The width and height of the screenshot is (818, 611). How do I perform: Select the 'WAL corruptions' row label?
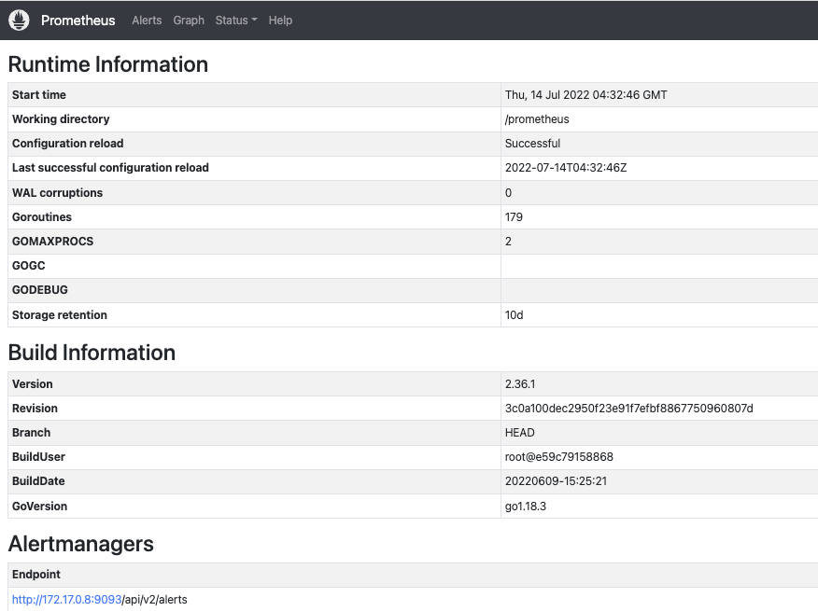(57, 193)
